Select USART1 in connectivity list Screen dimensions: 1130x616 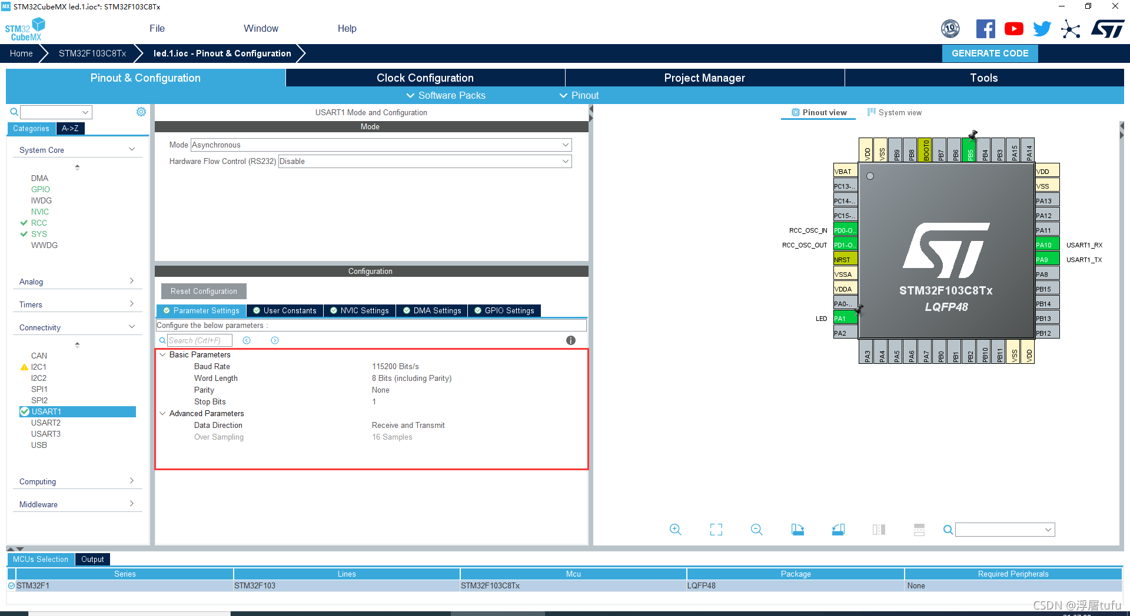[x=78, y=411]
